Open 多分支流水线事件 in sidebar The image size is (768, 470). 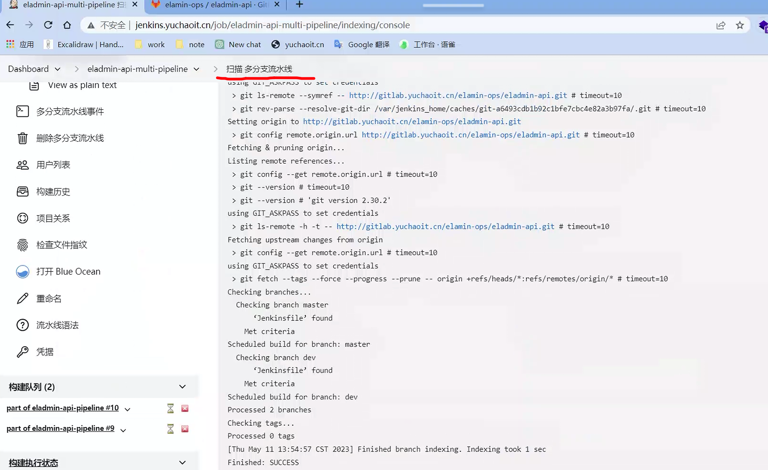click(x=70, y=112)
